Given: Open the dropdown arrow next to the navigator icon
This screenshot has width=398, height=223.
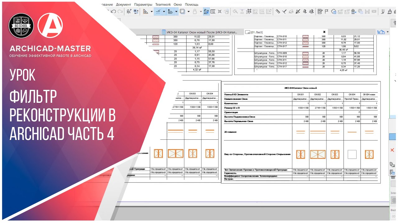Looking at the screenshot, I should pos(388,32).
